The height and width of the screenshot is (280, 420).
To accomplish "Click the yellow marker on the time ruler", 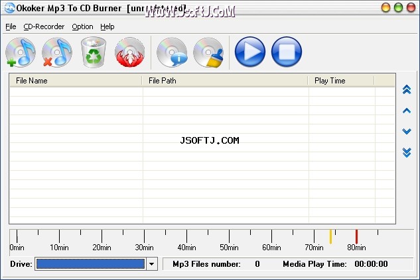I will (x=330, y=236).
